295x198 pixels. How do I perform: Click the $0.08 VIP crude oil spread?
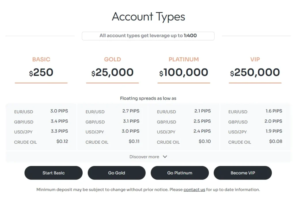275,141
